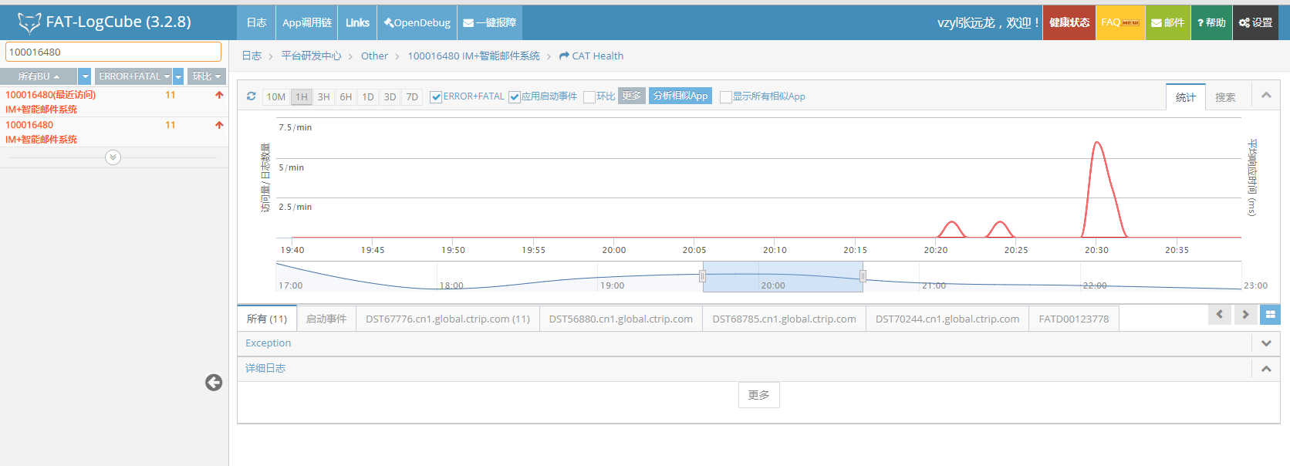Click the FAT-LogCube fox logo
The width and height of the screenshot is (1290, 466).
(29, 23)
